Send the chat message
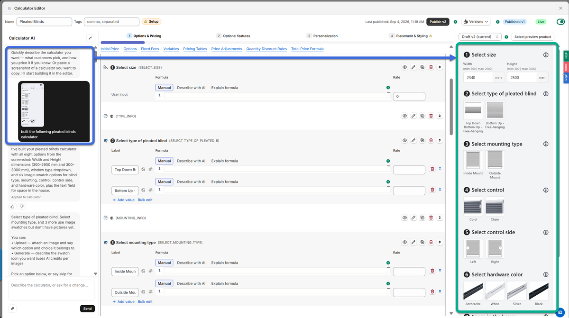569x318 pixels. [x=87, y=309]
